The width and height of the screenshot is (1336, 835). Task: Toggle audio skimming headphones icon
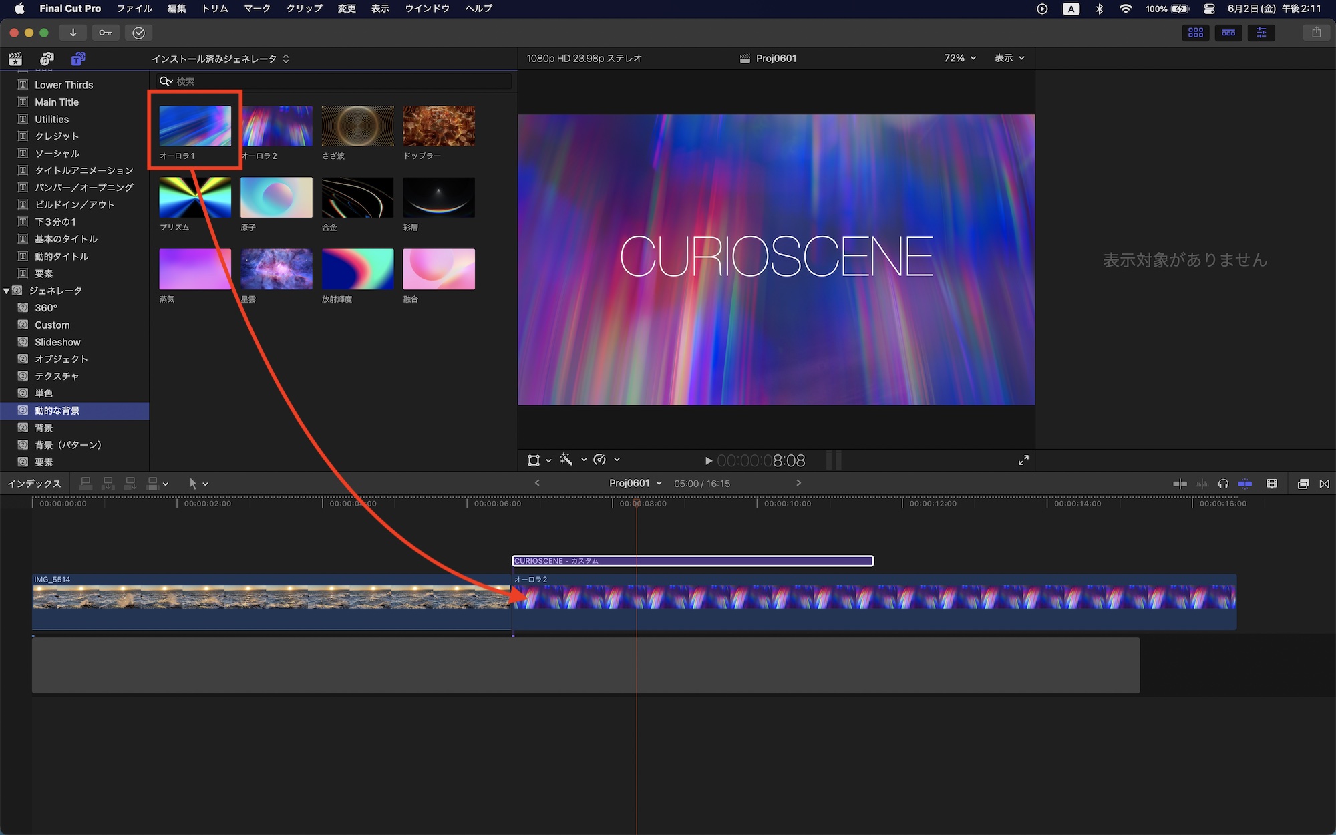(x=1223, y=484)
